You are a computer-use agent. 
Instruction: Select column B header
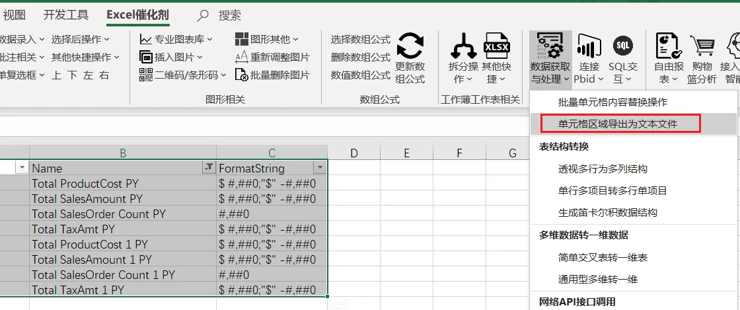pos(123,153)
